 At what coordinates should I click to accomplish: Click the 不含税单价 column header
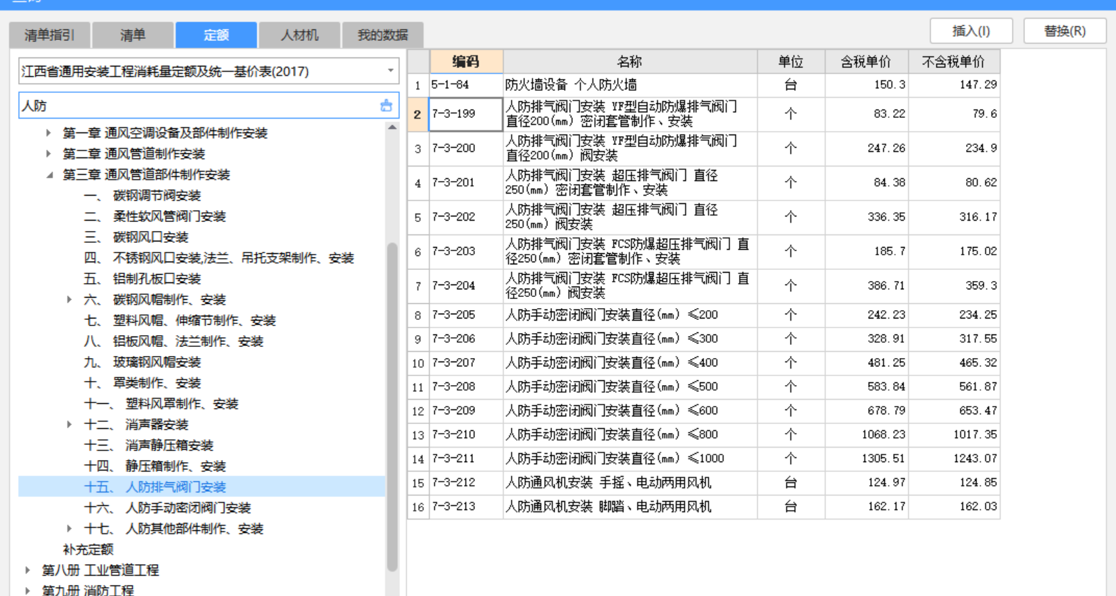coord(953,62)
